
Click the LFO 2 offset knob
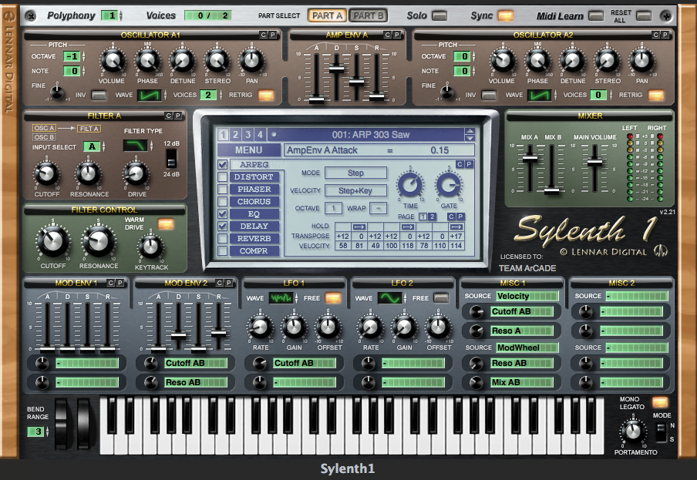pyautogui.click(x=438, y=327)
